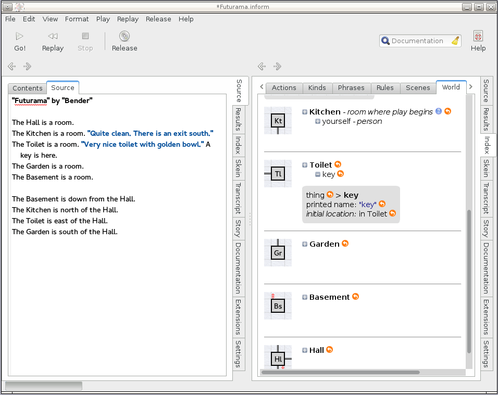
Task: Click the Bs map room box
Action: (x=278, y=306)
